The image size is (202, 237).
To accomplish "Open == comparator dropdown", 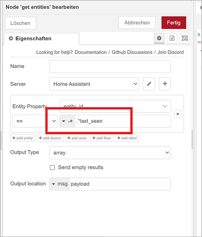I will [35, 121].
